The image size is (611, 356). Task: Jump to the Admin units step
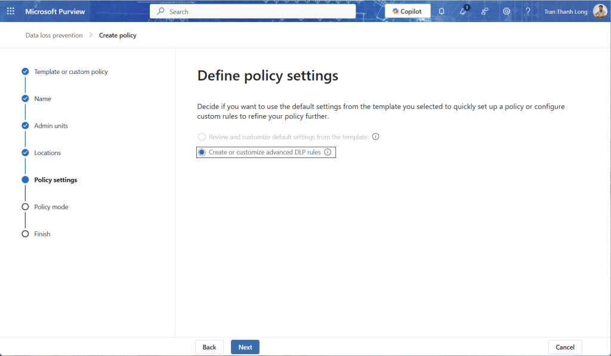51,126
